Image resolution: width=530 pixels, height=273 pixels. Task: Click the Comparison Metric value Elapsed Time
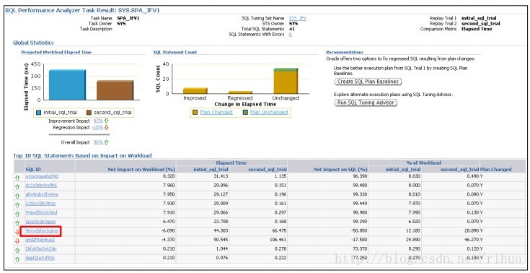pyautogui.click(x=477, y=29)
